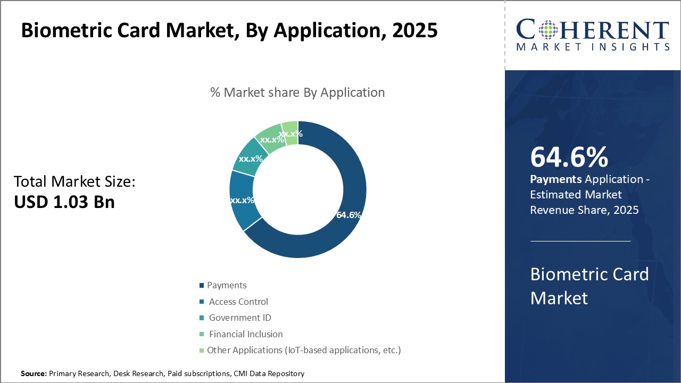Expand the 64.6% data label on chart
The height and width of the screenshot is (383, 681).
pyautogui.click(x=349, y=215)
